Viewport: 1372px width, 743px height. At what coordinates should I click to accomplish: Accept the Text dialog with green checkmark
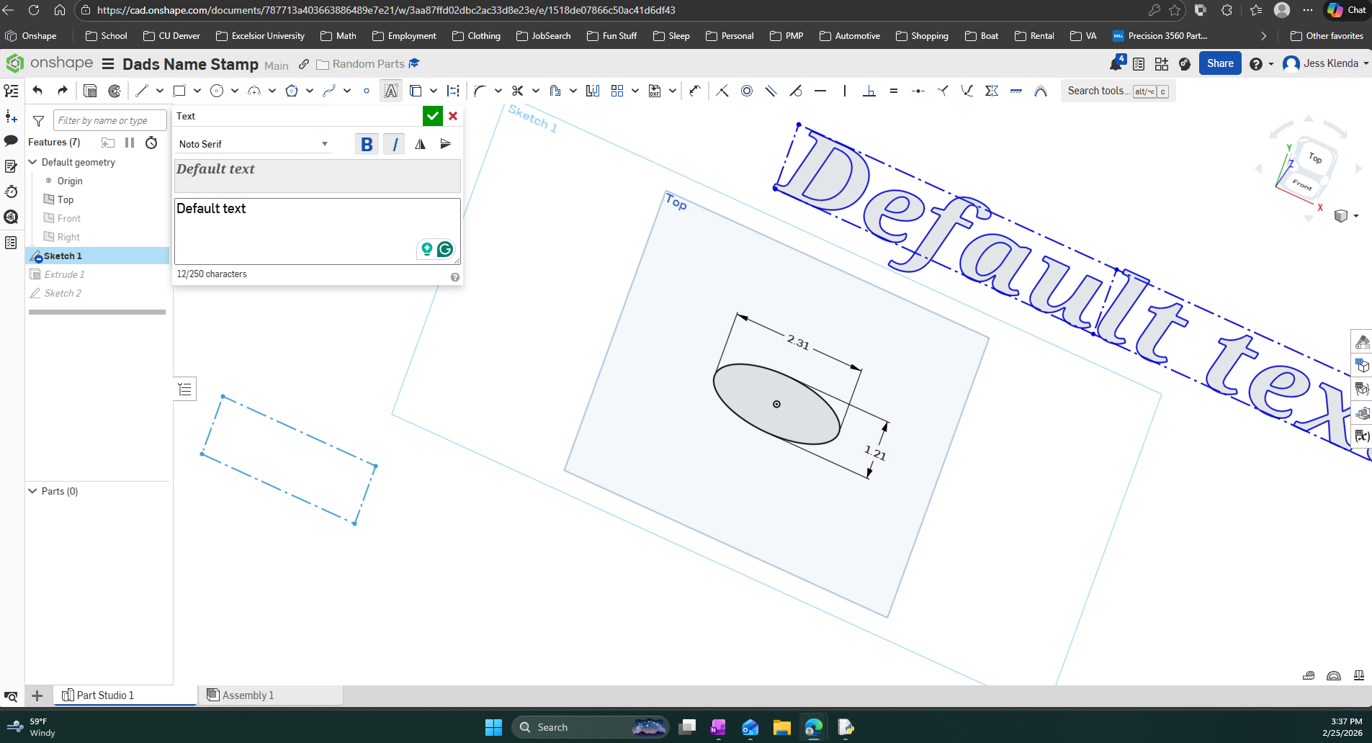pos(432,116)
